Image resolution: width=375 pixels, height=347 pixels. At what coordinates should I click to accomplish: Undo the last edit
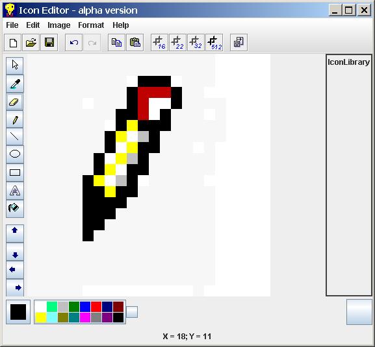click(73, 43)
